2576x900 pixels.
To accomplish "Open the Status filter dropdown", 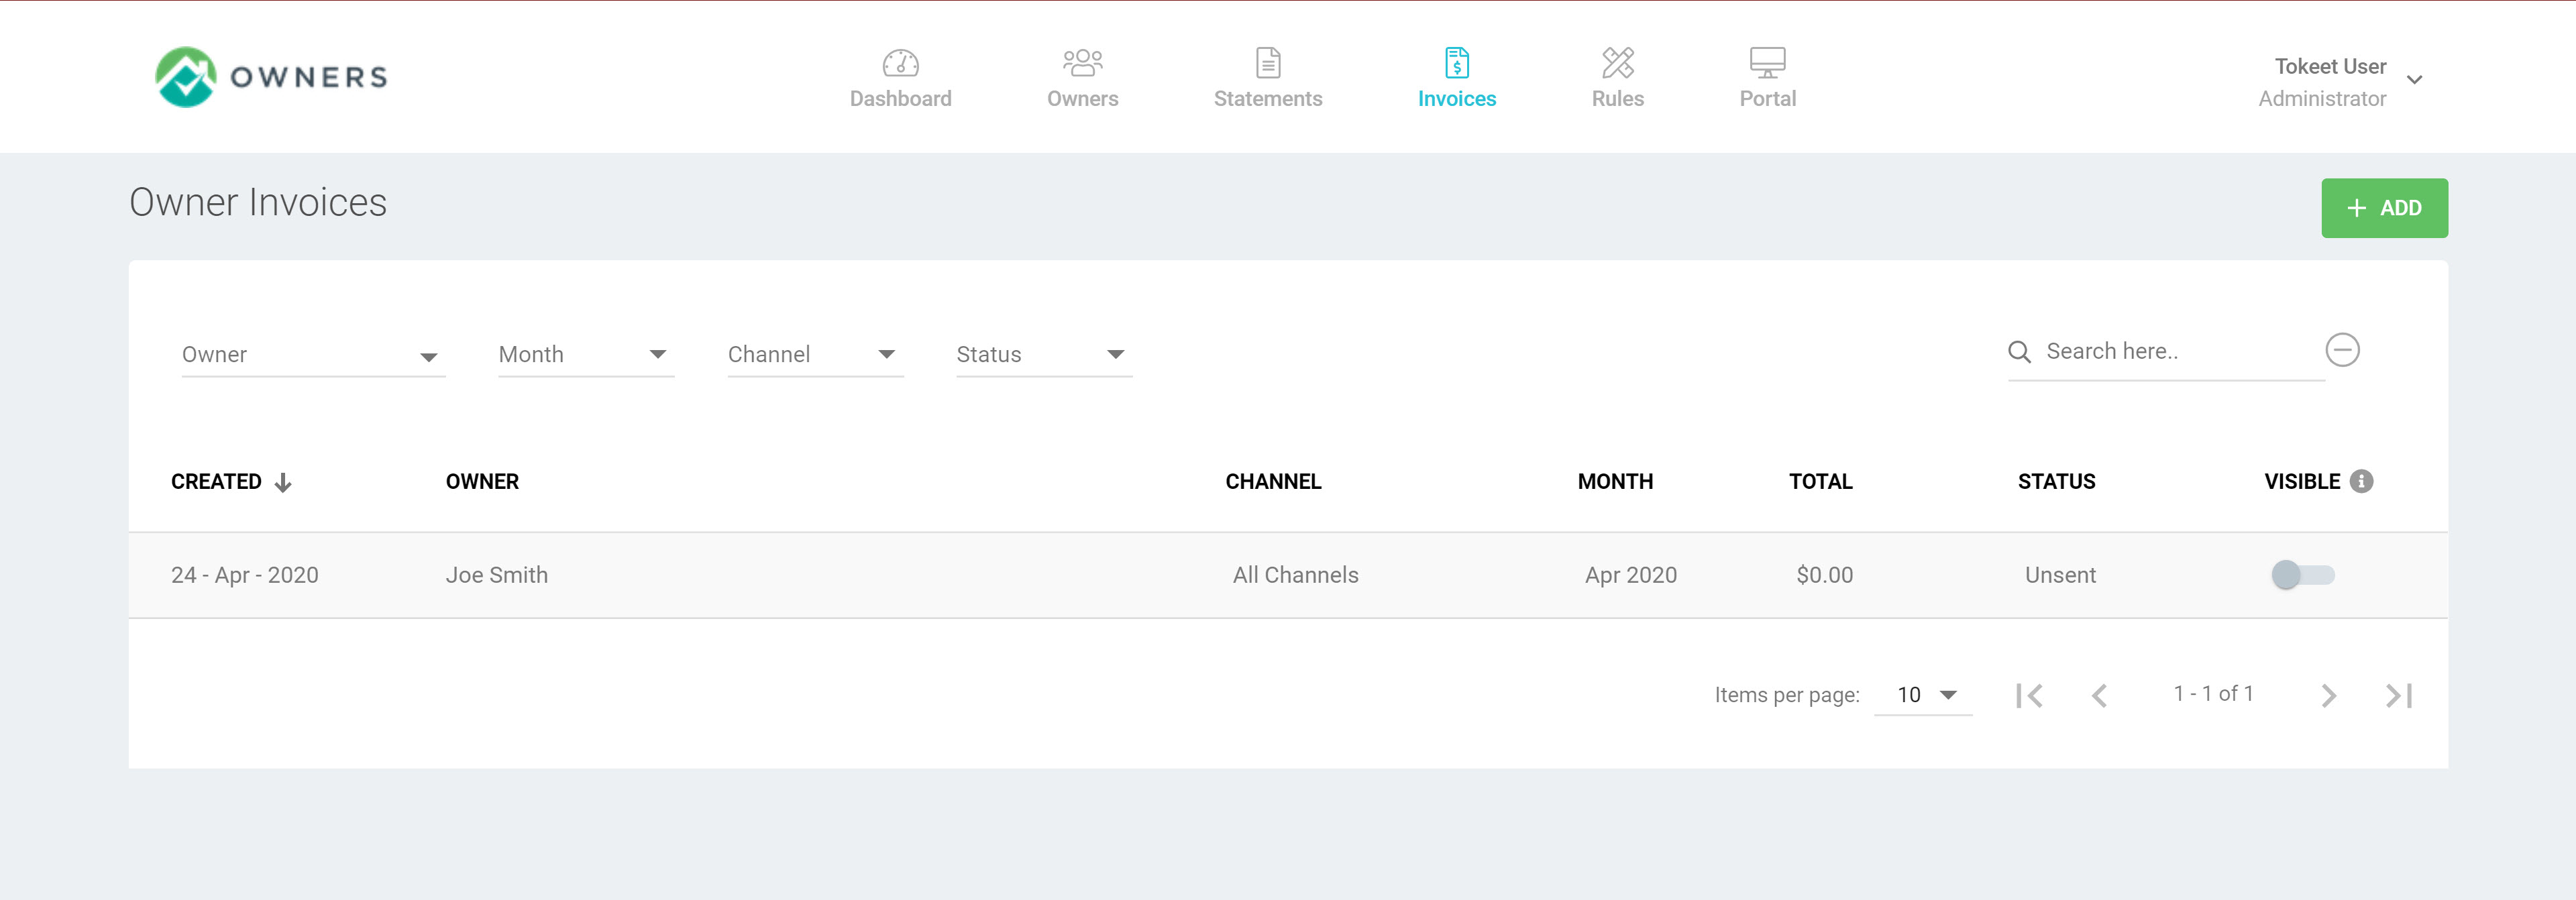I will coord(1044,355).
